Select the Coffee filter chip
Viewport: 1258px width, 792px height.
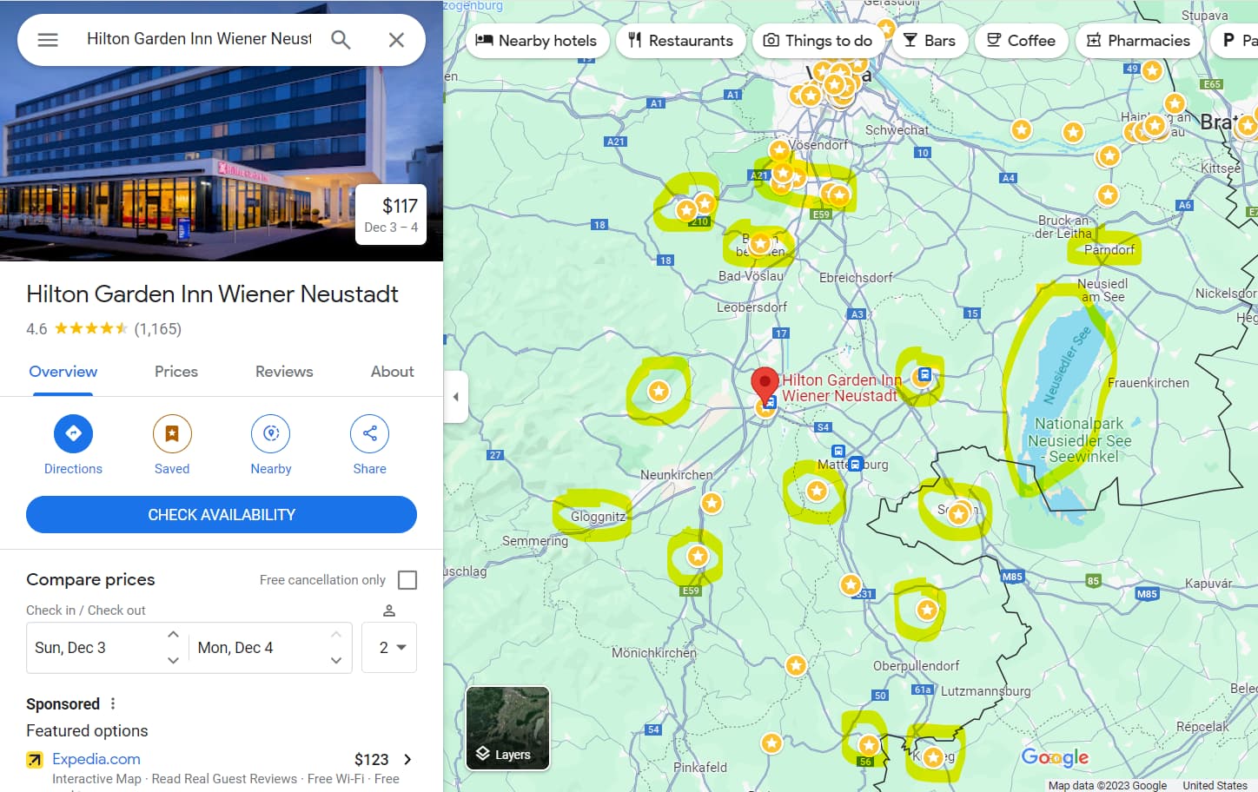click(x=1021, y=41)
